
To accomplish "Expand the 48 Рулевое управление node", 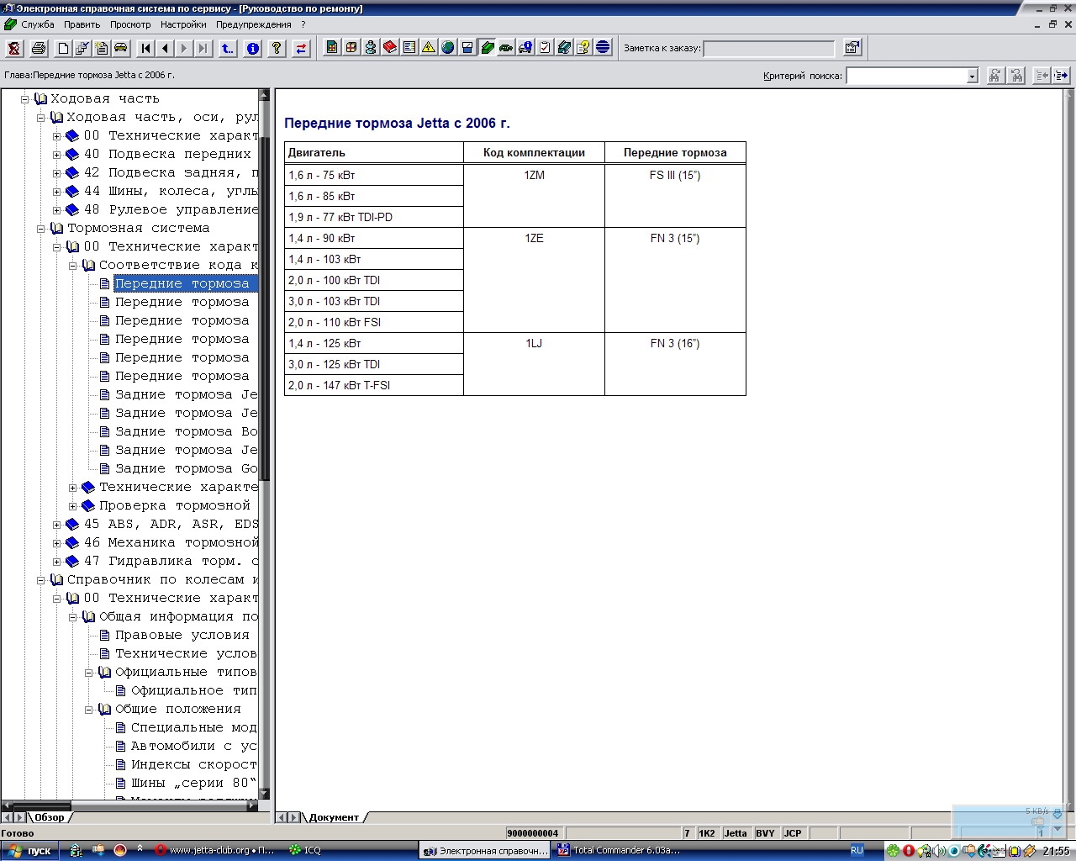I will 57,209.
